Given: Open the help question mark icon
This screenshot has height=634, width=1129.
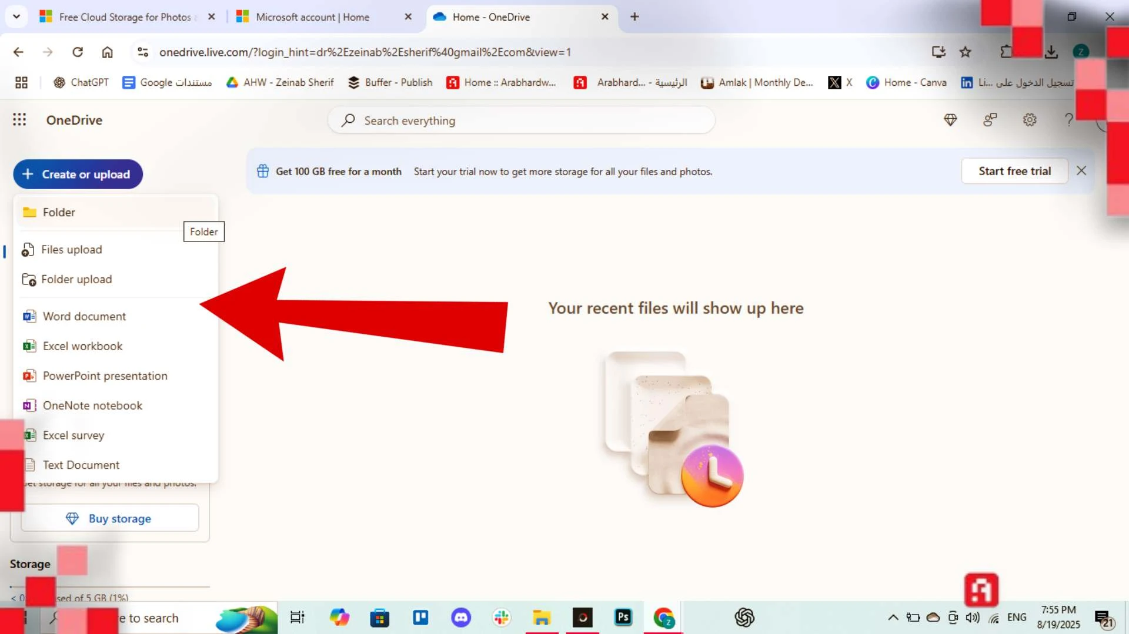Looking at the screenshot, I should click(1068, 120).
